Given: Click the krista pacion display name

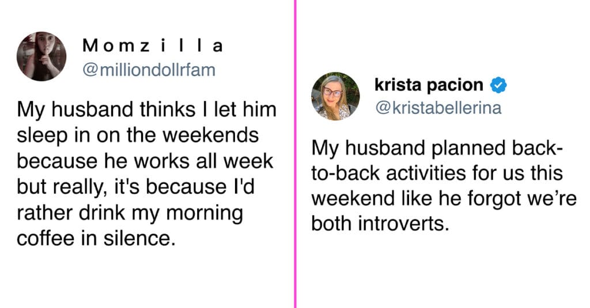Looking at the screenshot, I should pos(429,85).
